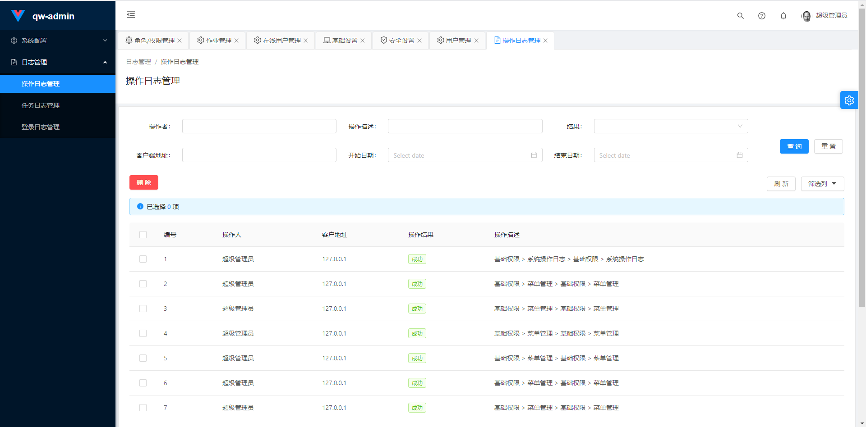Click the 日志管理 document icon
Image resolution: width=866 pixels, height=427 pixels.
tap(14, 62)
